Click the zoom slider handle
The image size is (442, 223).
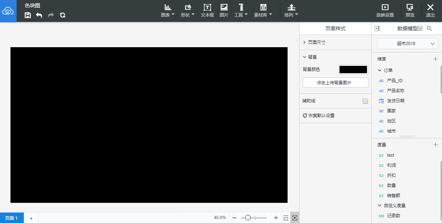248,218
